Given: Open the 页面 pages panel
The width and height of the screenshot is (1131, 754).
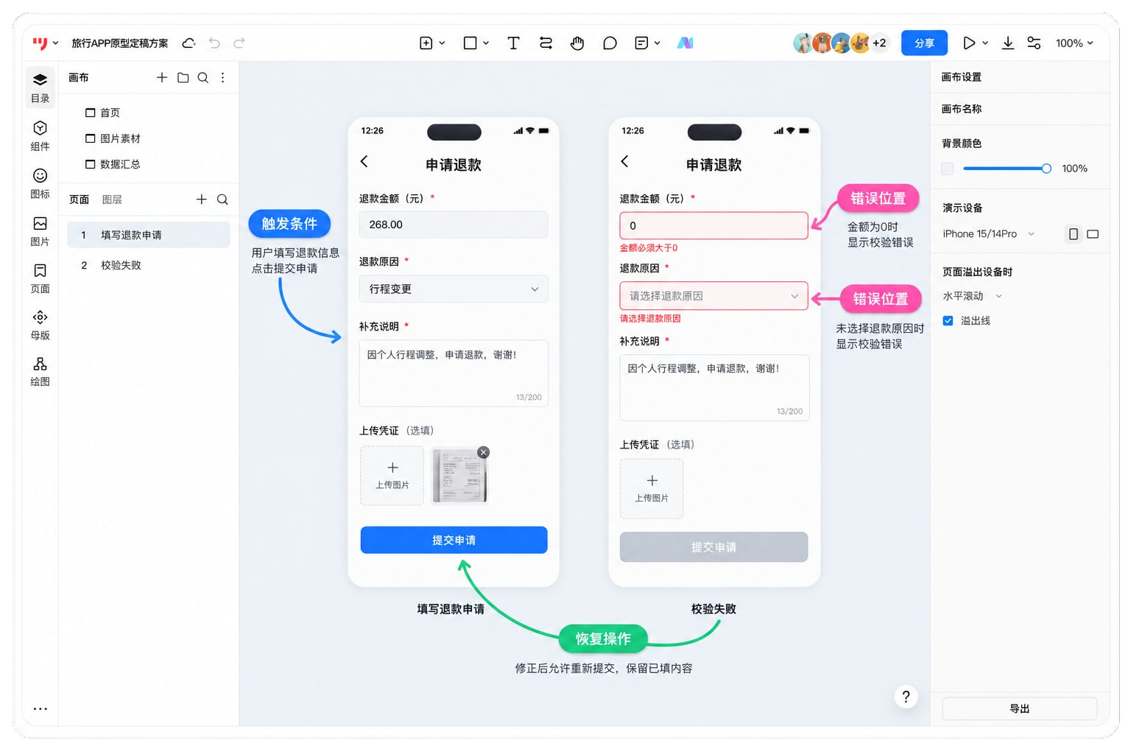Looking at the screenshot, I should click(40, 278).
